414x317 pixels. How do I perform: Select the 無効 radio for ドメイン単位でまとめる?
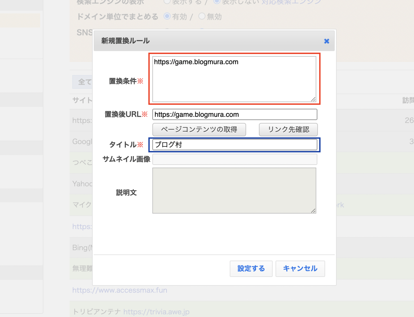click(x=202, y=16)
